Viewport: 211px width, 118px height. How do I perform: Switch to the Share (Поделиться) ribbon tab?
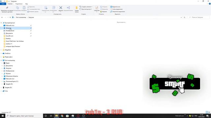(x=19, y=4)
